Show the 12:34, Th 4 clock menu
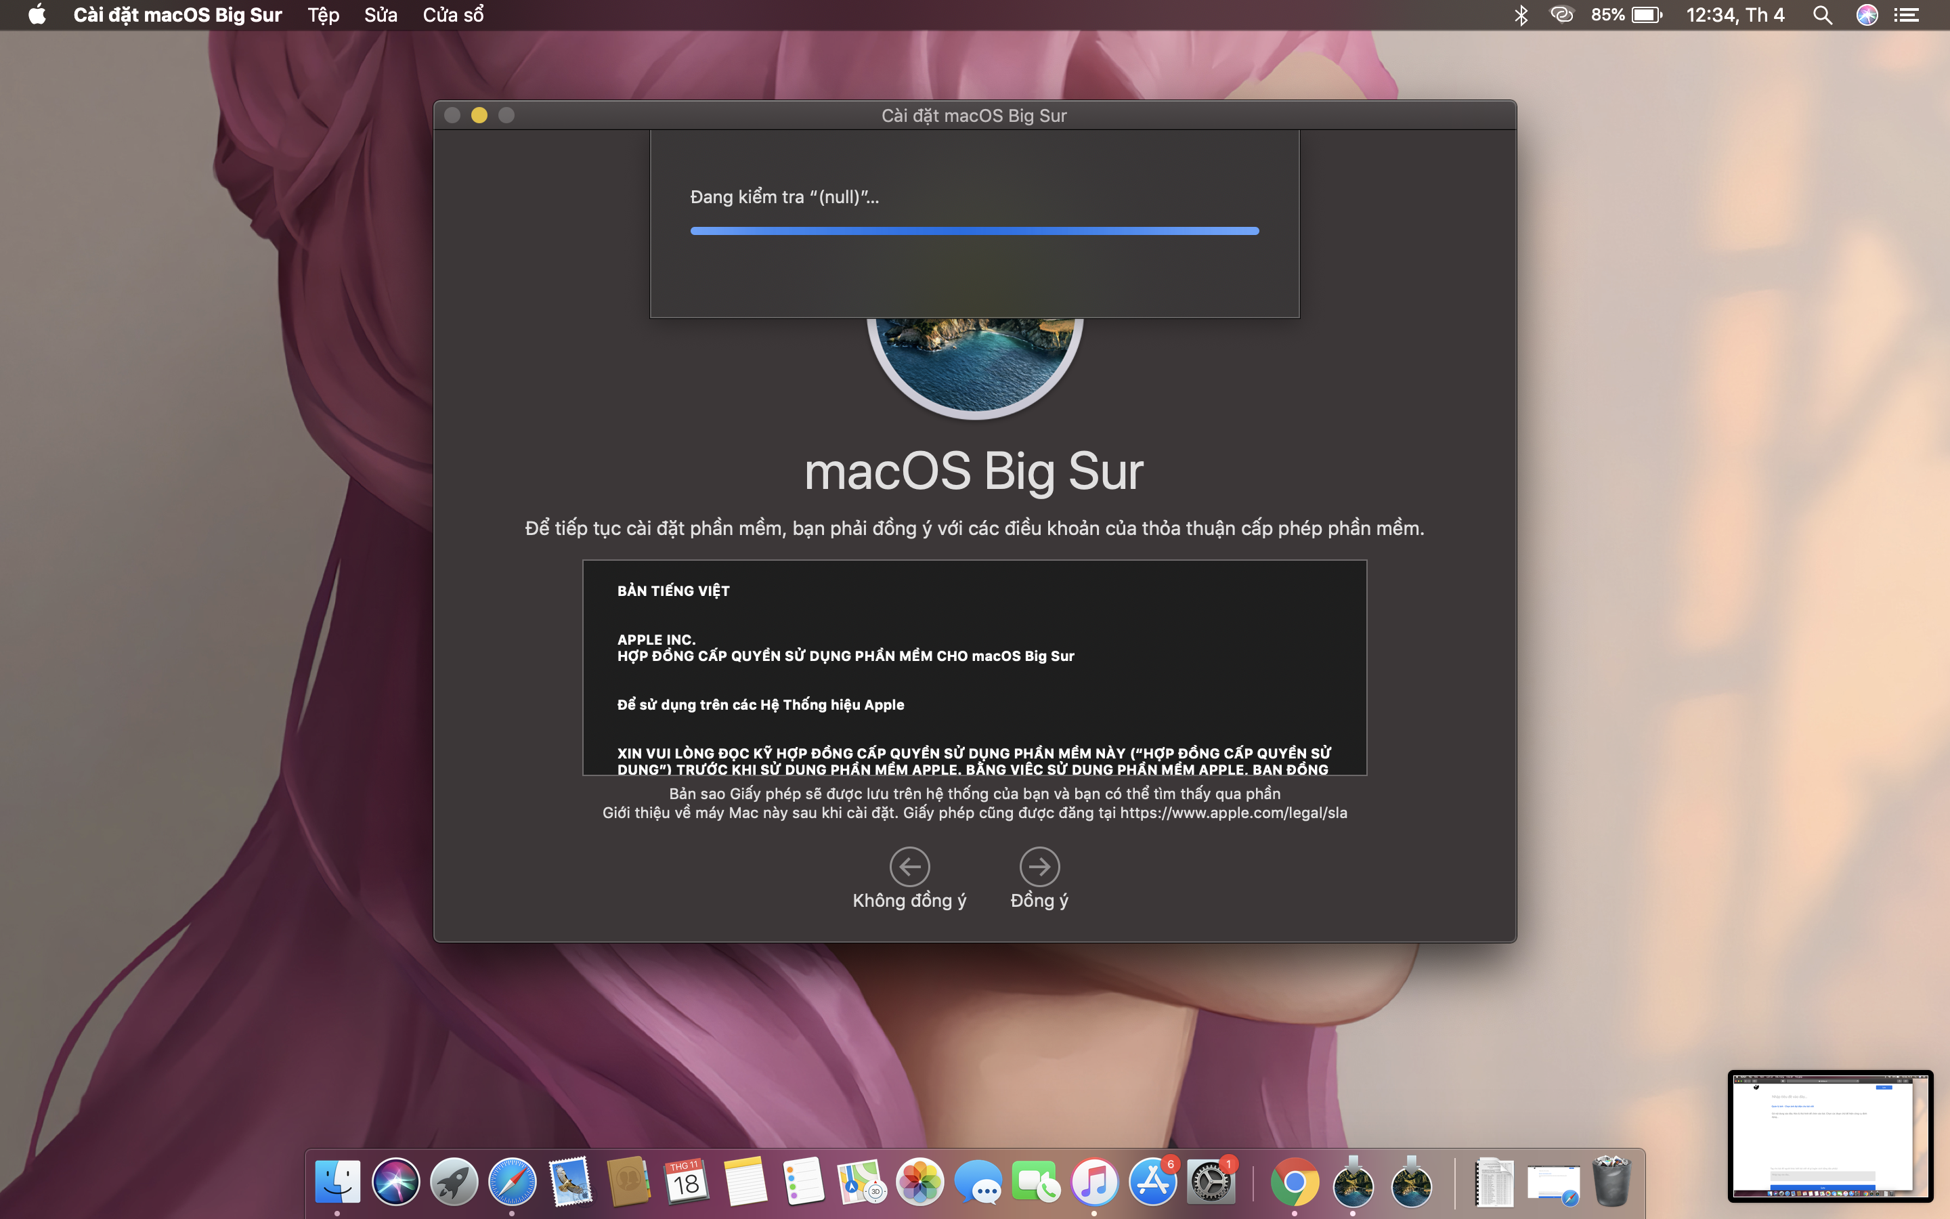Image resolution: width=1950 pixels, height=1219 pixels. (x=1735, y=14)
